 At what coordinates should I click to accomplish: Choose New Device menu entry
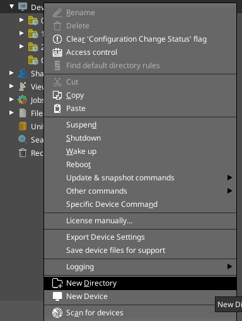point(140,296)
